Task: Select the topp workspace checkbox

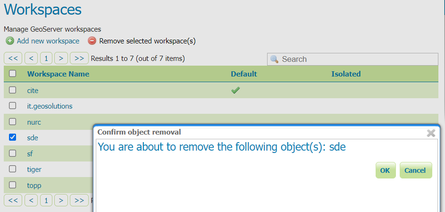Action: 13,185
